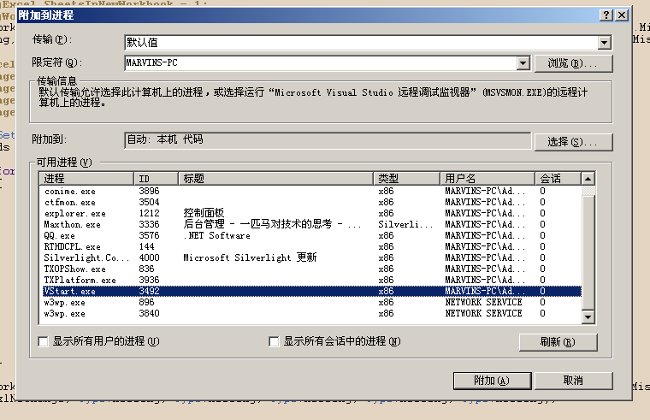Sort the list by the 标题 column header

click(x=275, y=179)
